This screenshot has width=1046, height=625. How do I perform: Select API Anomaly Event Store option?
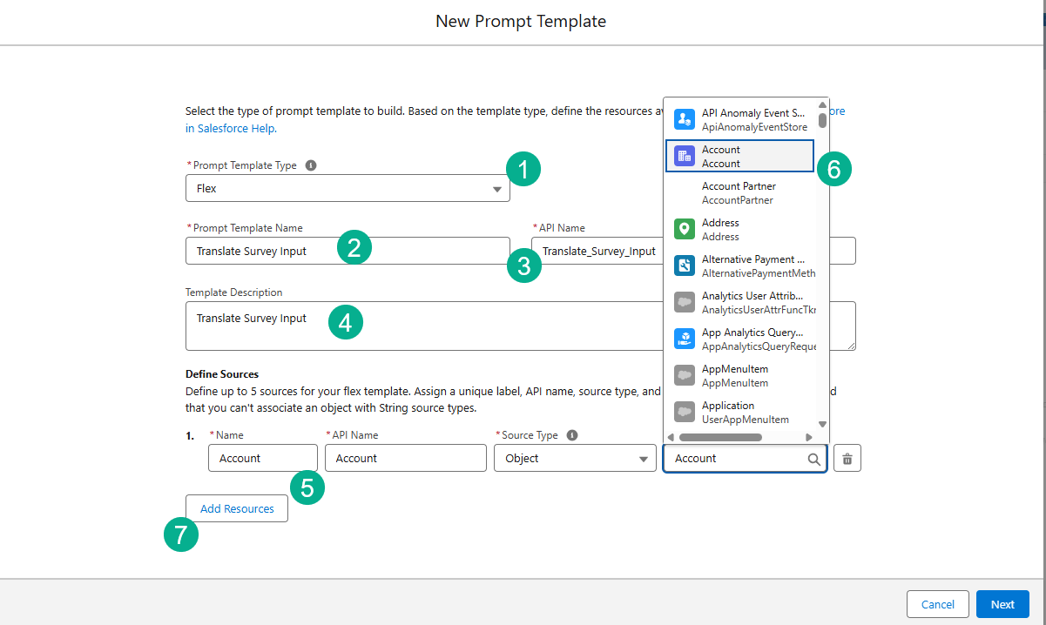coord(740,120)
